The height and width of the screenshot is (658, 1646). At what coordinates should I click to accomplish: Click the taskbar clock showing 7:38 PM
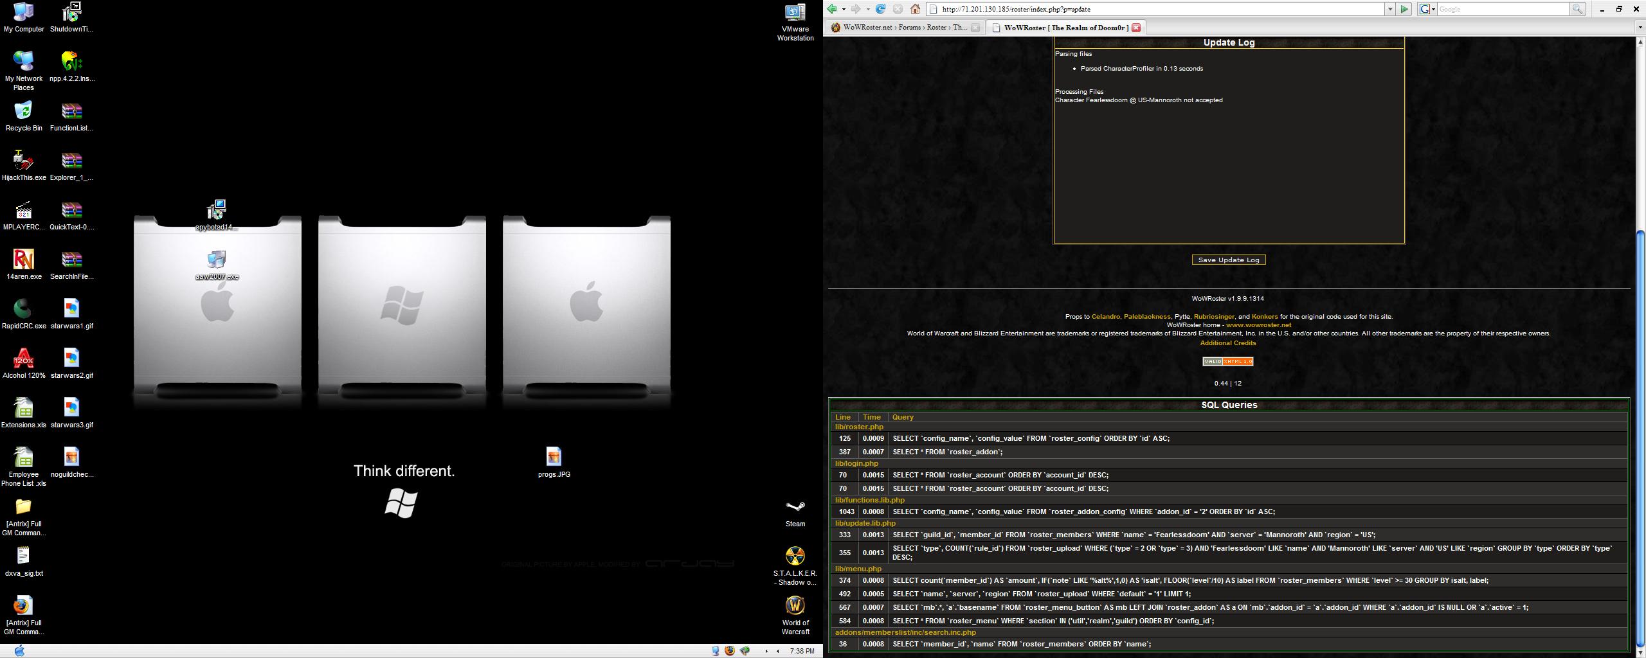[802, 651]
